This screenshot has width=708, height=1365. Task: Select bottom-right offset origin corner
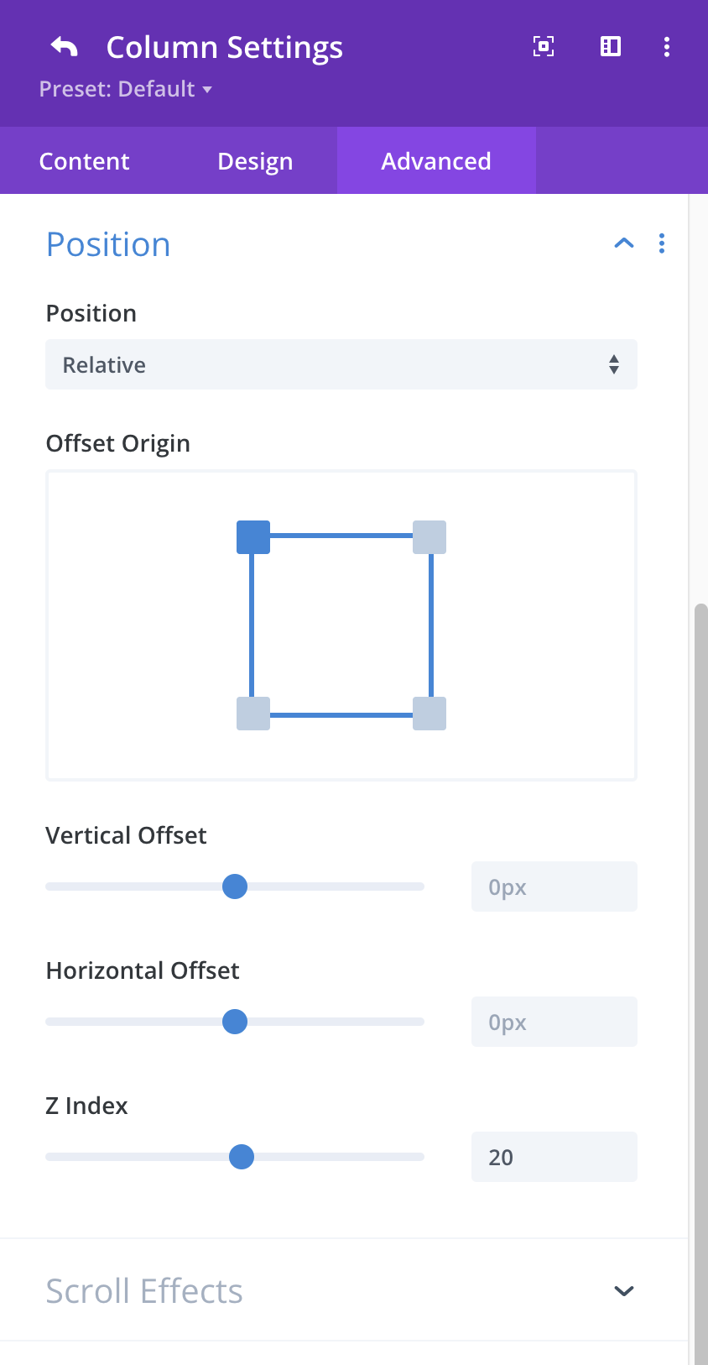coord(429,714)
